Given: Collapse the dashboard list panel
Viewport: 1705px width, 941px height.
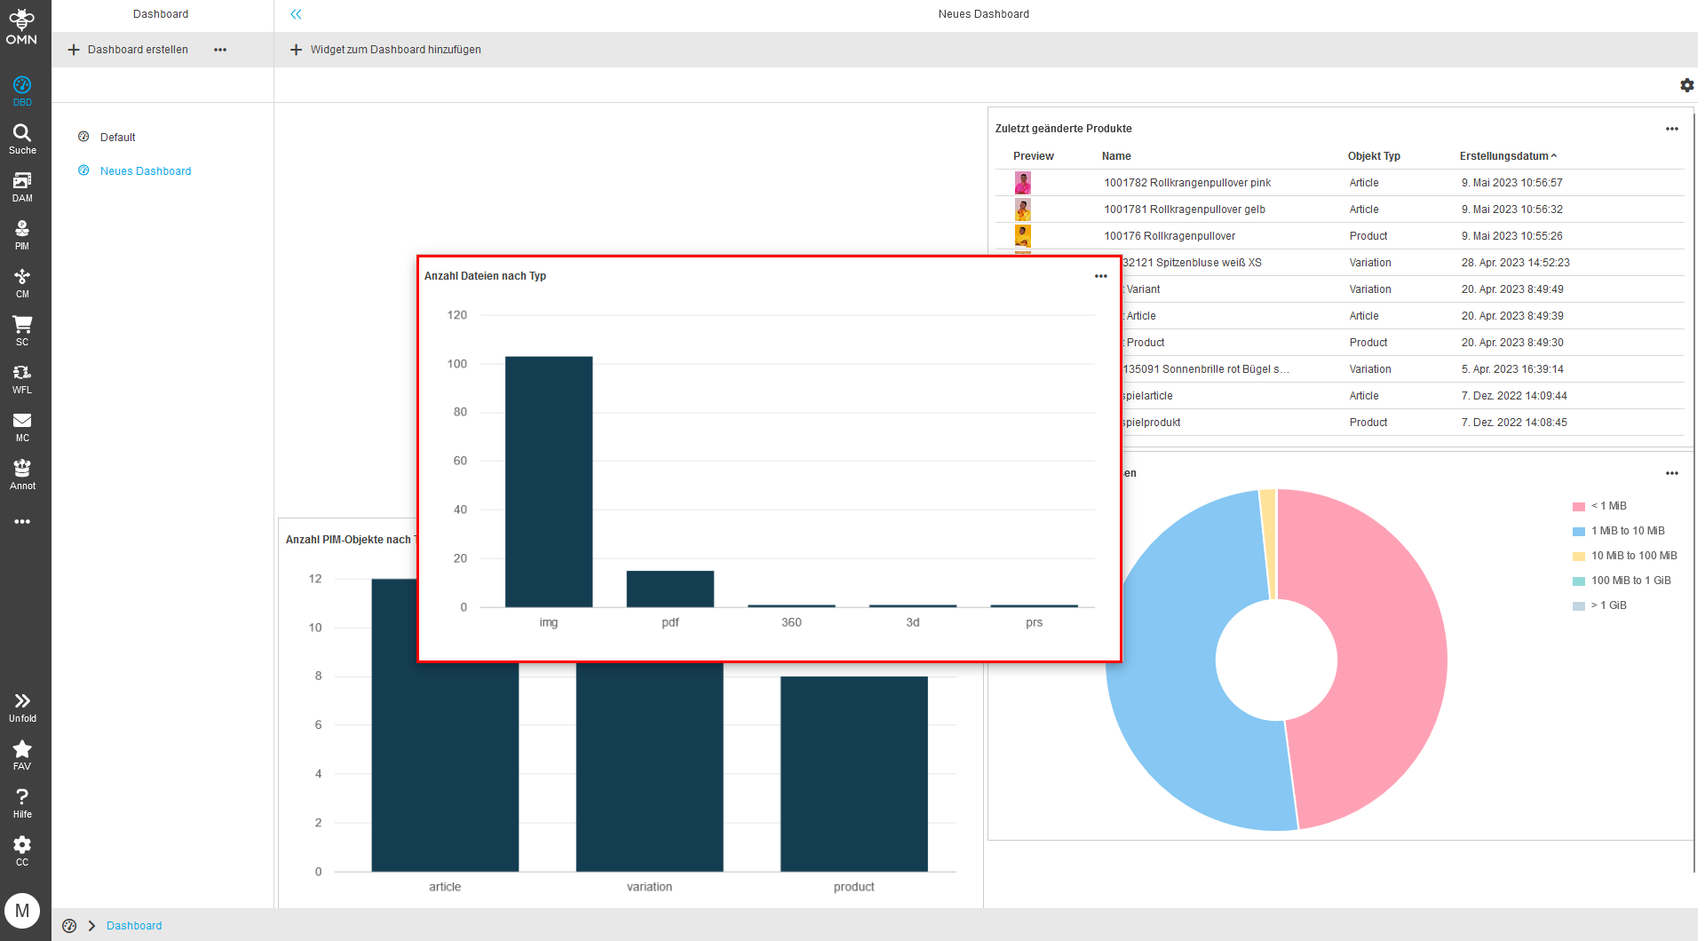Looking at the screenshot, I should tap(296, 14).
